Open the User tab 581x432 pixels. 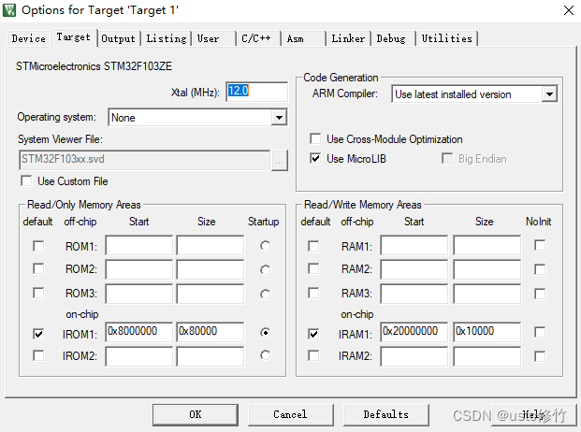coord(213,38)
